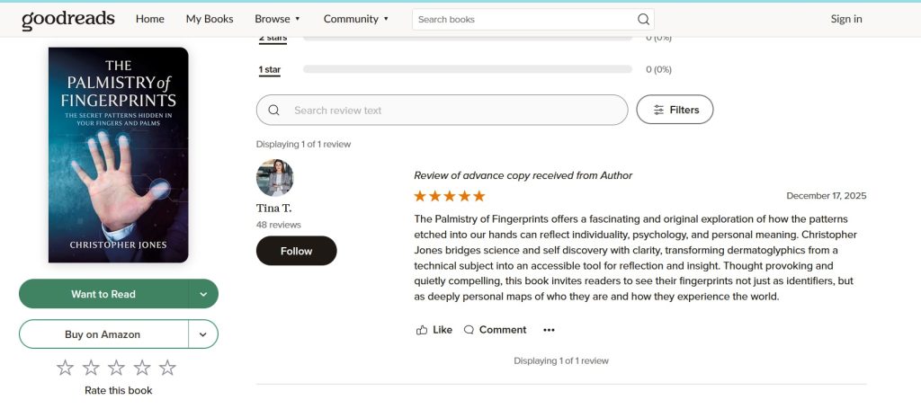Click the Like thumbs-up icon
This screenshot has height=409, width=921.
tap(422, 330)
